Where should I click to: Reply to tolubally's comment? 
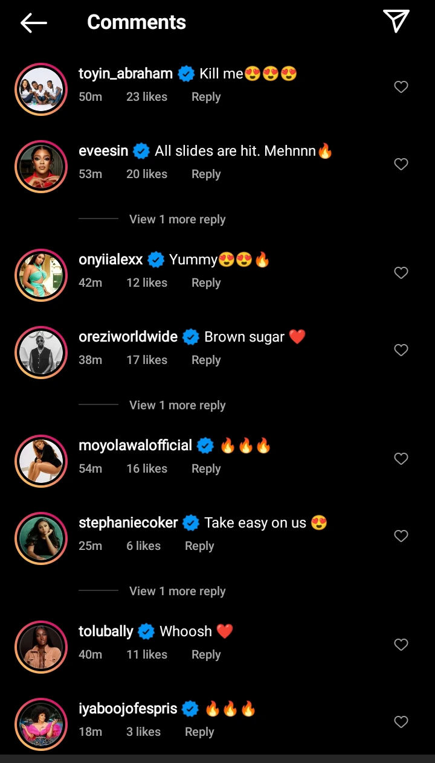point(206,655)
